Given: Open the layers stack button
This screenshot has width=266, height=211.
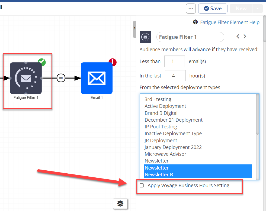Looking at the screenshot, I should click(120, 203).
